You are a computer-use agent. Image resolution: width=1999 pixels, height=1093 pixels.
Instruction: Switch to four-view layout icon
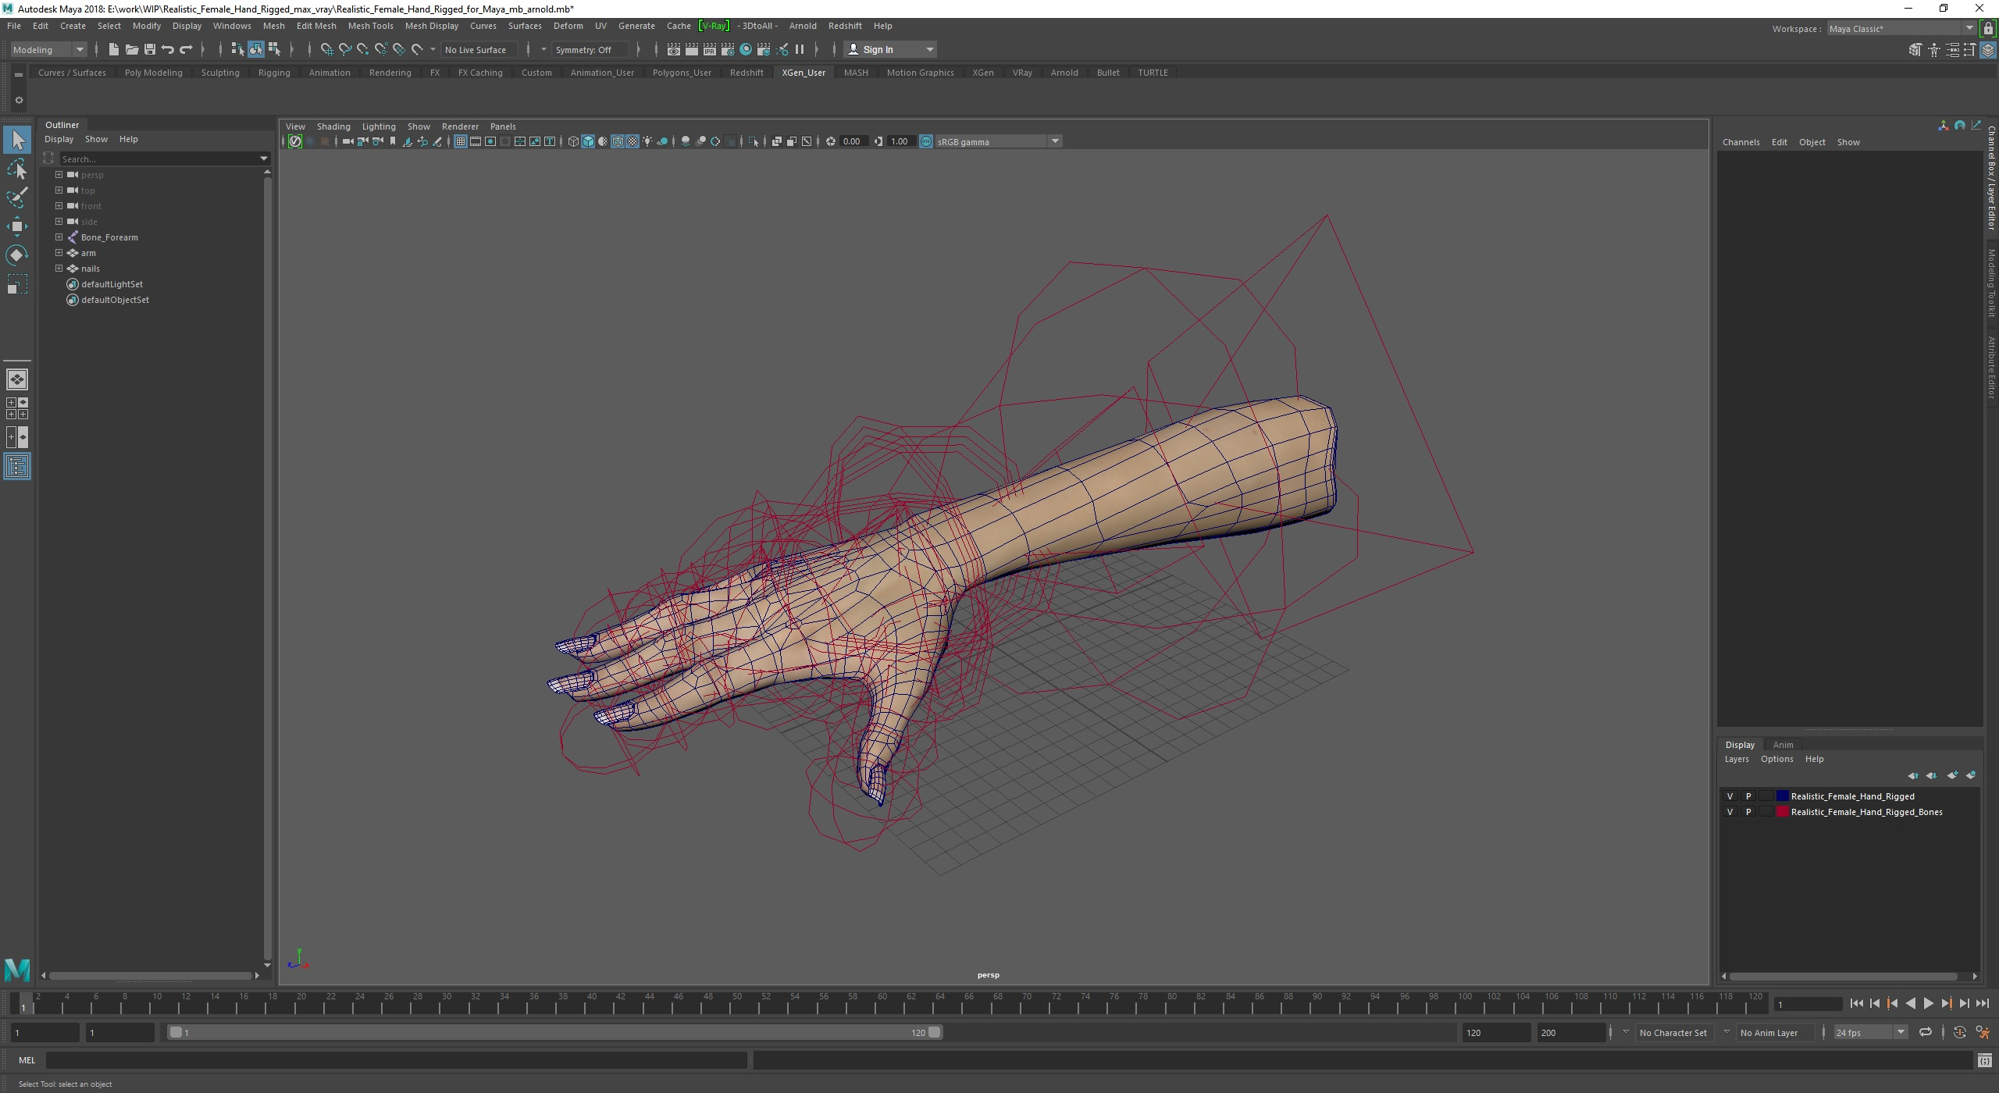[17, 408]
